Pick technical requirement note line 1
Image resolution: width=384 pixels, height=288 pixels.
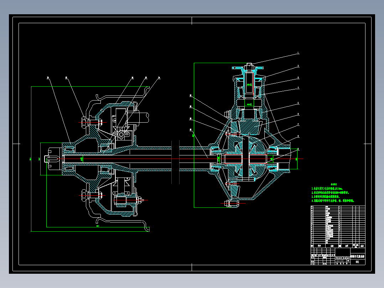[327, 189]
